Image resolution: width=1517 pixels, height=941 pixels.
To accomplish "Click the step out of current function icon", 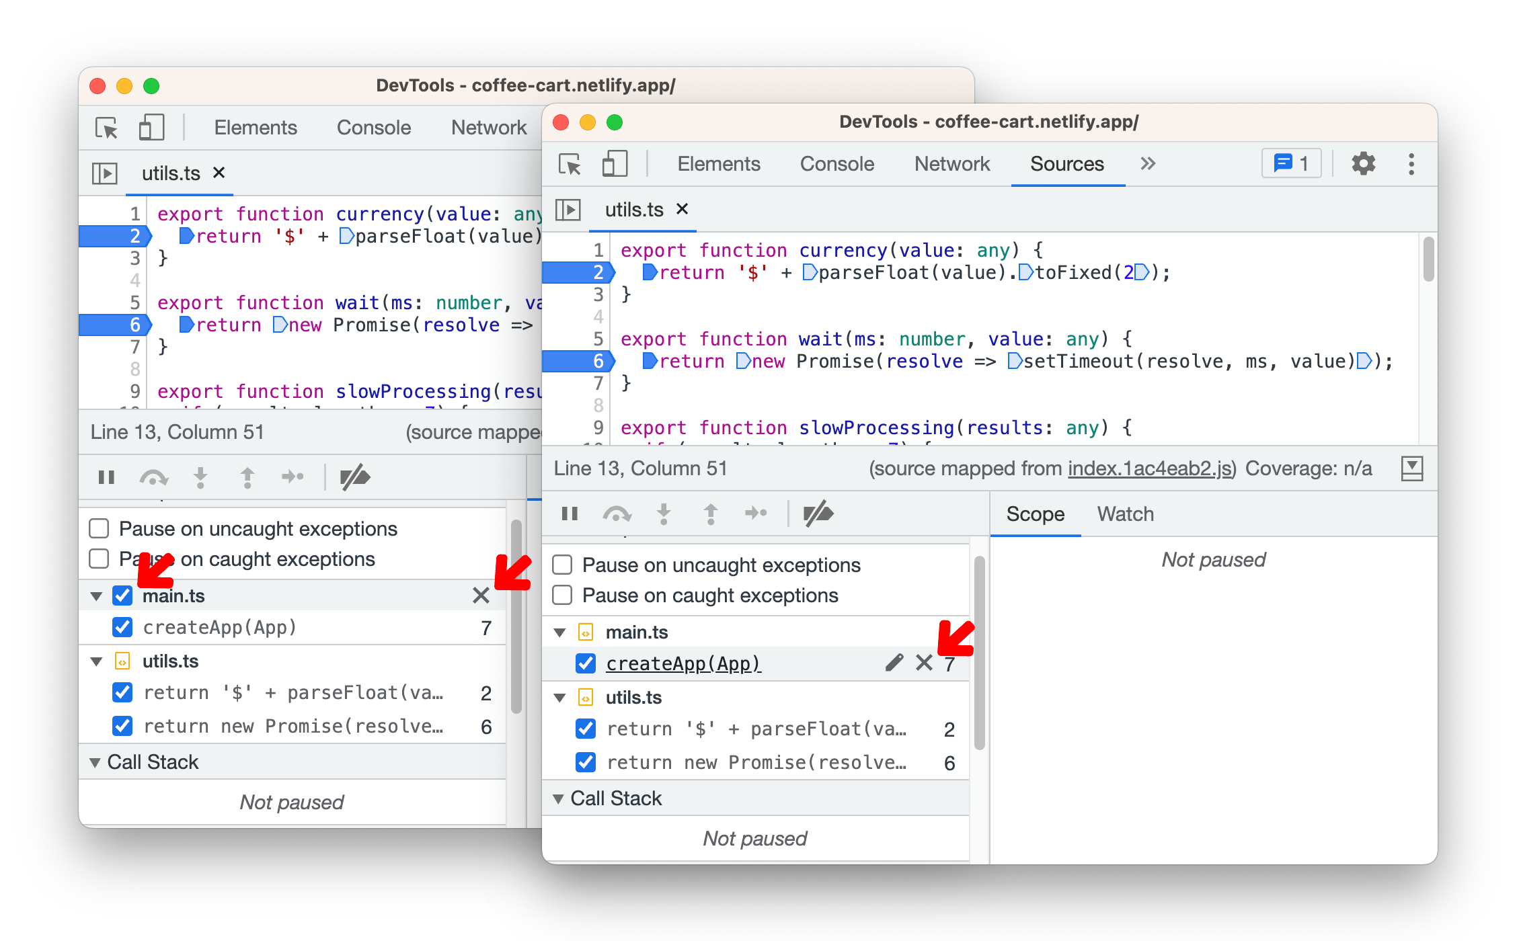I will [x=710, y=514].
